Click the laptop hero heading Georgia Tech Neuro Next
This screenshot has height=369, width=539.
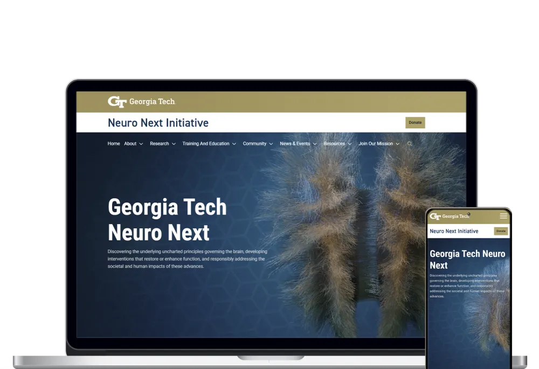coord(167,220)
